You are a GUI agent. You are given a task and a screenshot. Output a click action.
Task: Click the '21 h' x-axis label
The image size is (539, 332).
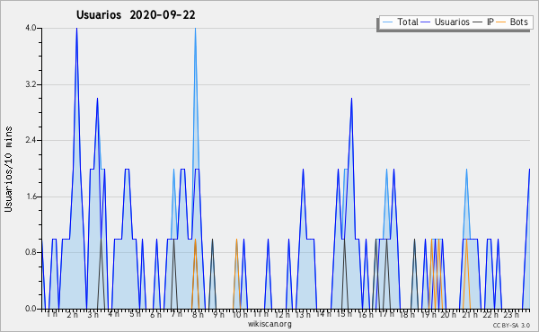point(470,314)
